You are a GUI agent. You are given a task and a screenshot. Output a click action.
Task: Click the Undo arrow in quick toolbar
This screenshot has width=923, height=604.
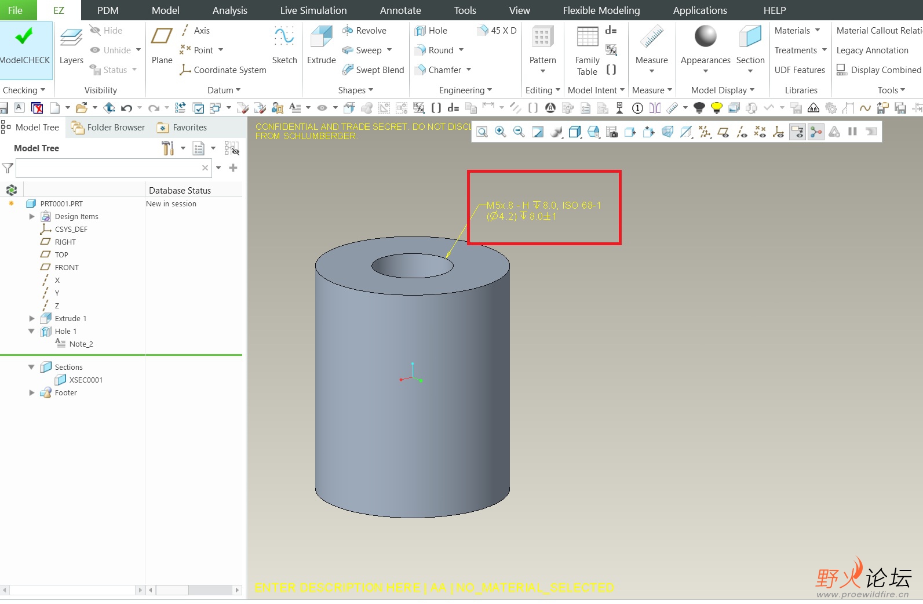126,108
